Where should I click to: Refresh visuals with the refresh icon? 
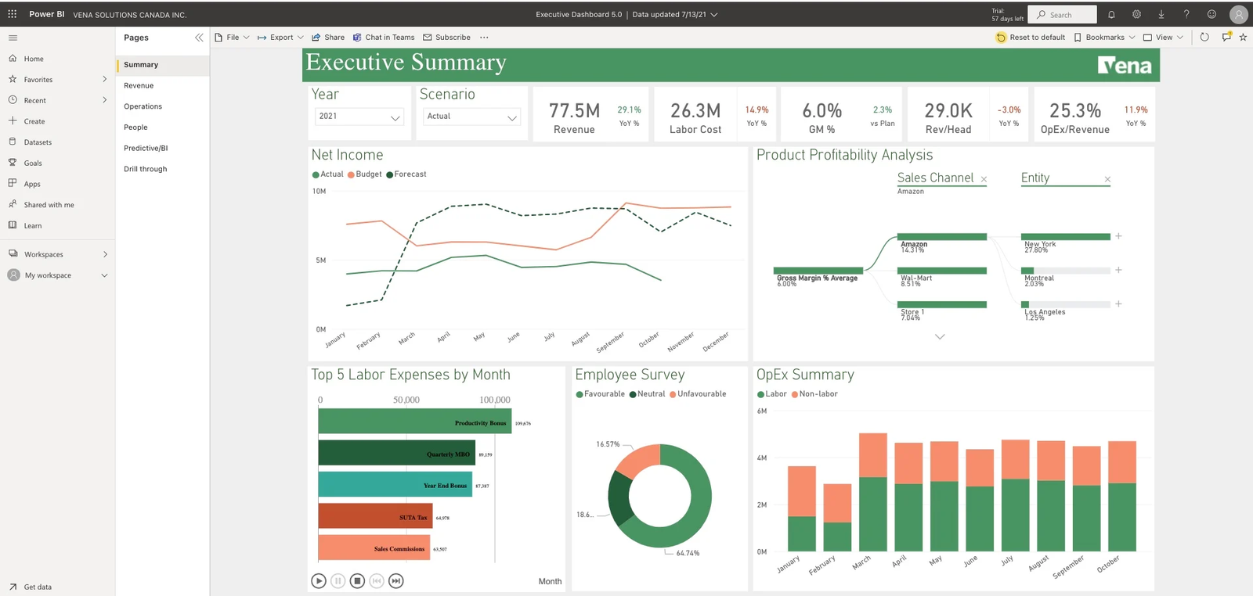[1204, 37]
